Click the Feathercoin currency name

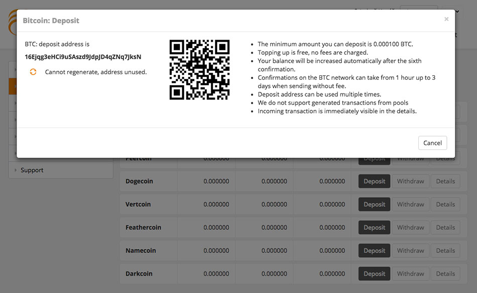pyautogui.click(x=143, y=227)
